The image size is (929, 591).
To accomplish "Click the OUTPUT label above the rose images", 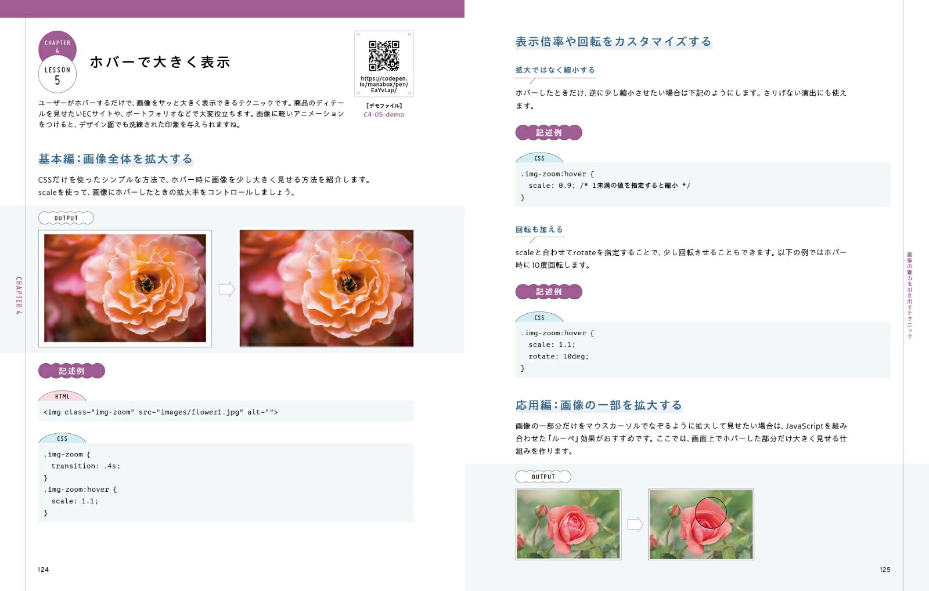I will click(x=545, y=477).
